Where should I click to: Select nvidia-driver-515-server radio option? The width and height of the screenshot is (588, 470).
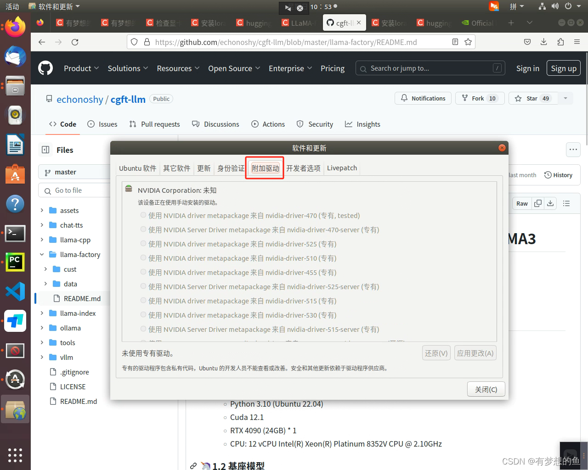(143, 329)
